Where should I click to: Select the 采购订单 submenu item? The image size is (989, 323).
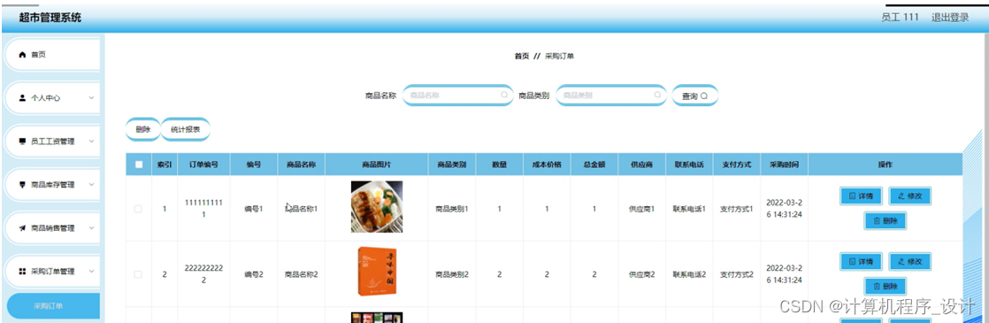53,306
